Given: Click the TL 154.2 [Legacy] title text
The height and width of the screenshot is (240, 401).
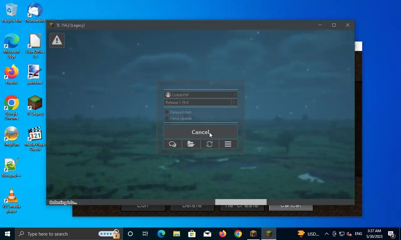Looking at the screenshot, I should click(x=70, y=25).
